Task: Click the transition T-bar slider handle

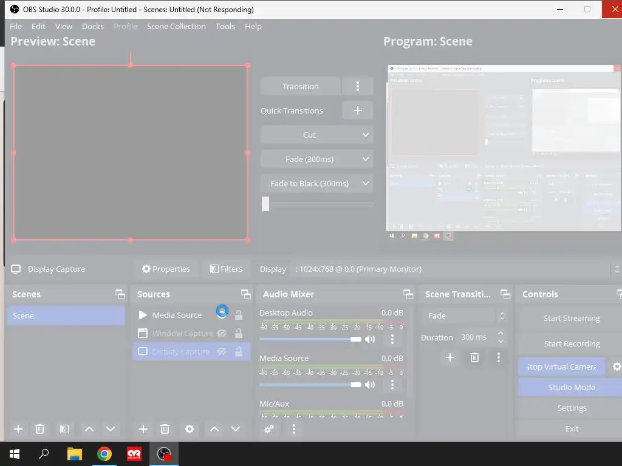Action: [x=265, y=204]
